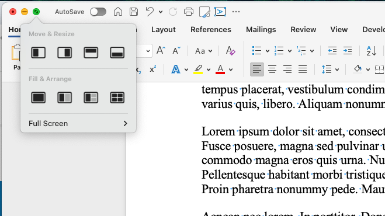Click the text box tool icon in title bar
The image size is (385, 216).
220,12
